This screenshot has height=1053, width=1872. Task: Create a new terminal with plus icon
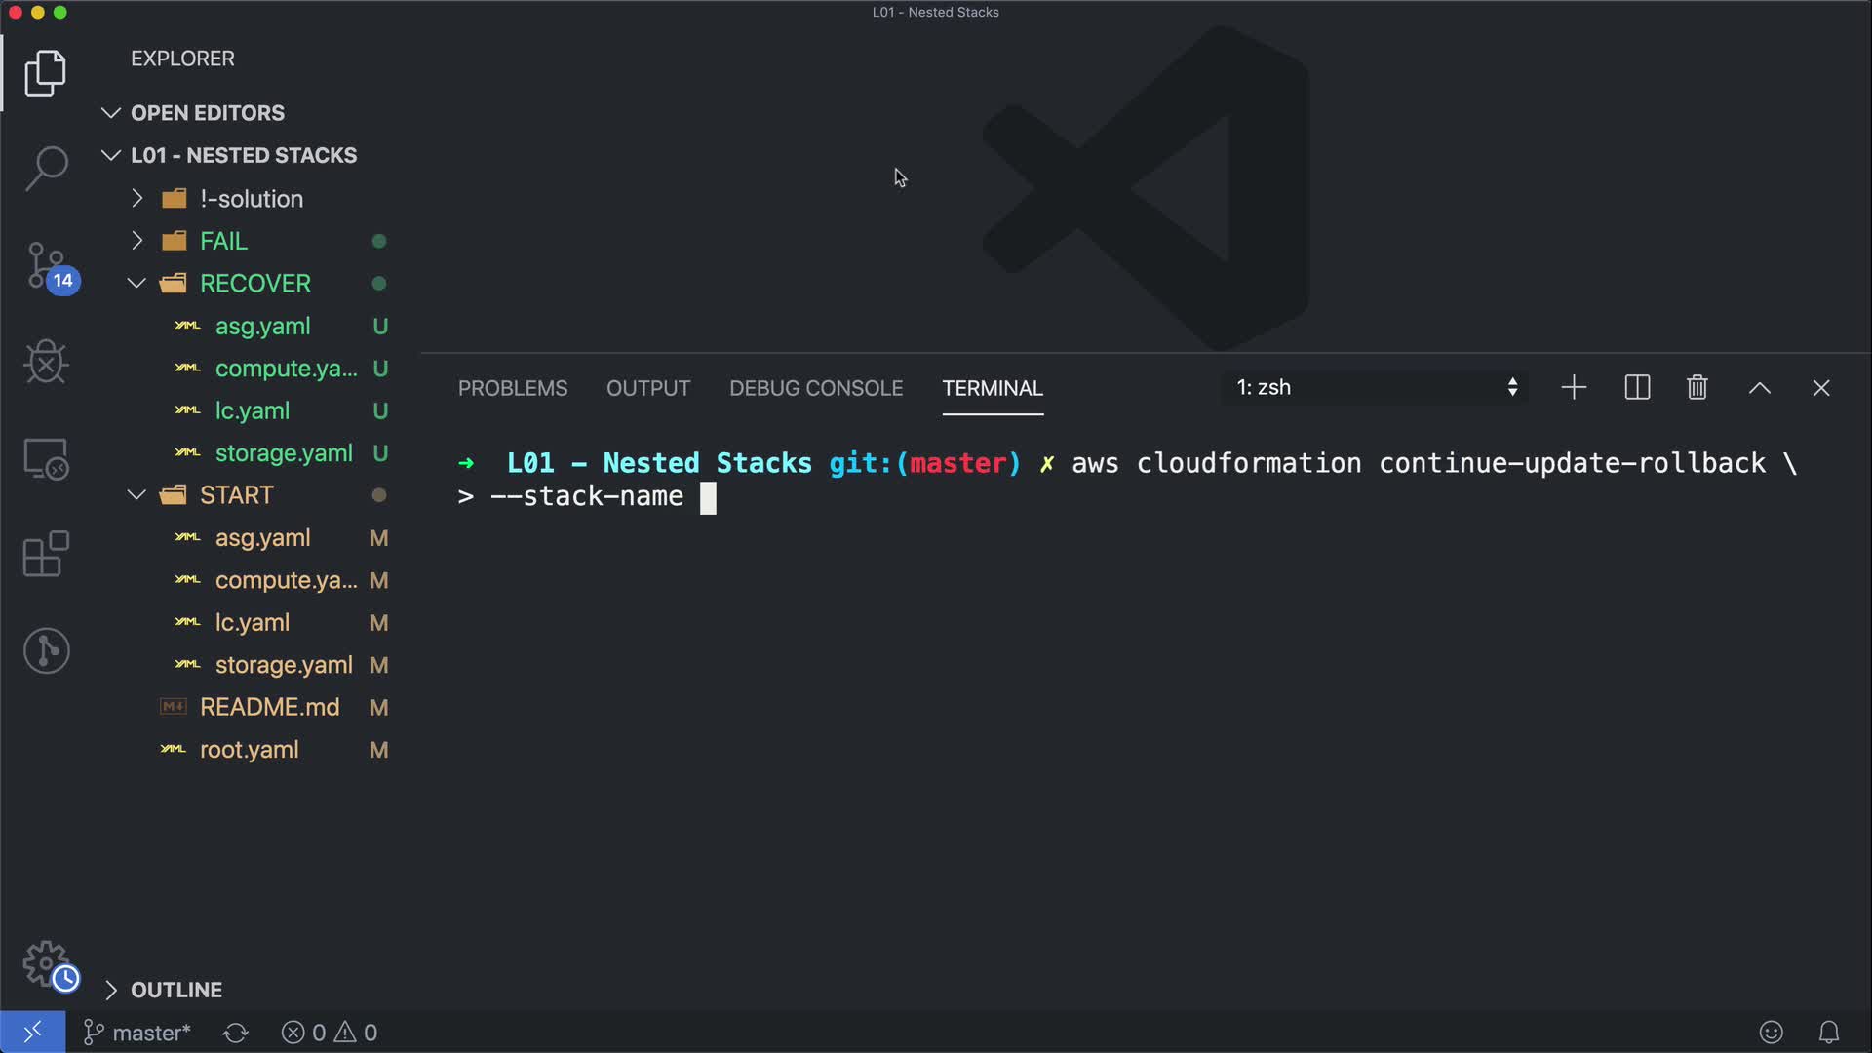(1574, 388)
